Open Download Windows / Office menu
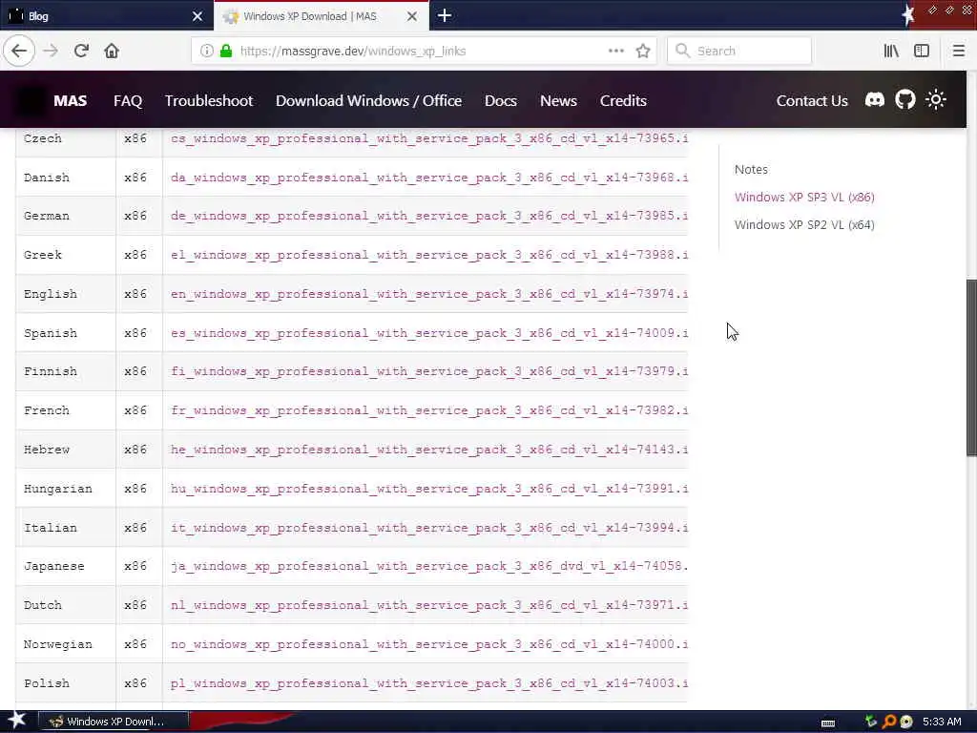This screenshot has height=733, width=977. pos(369,100)
